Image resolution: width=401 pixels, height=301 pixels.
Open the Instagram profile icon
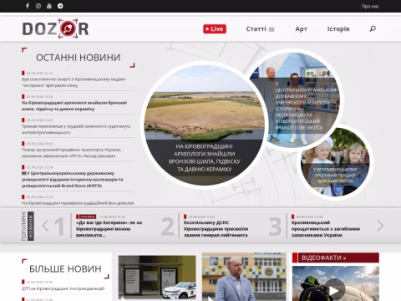coord(38,6)
